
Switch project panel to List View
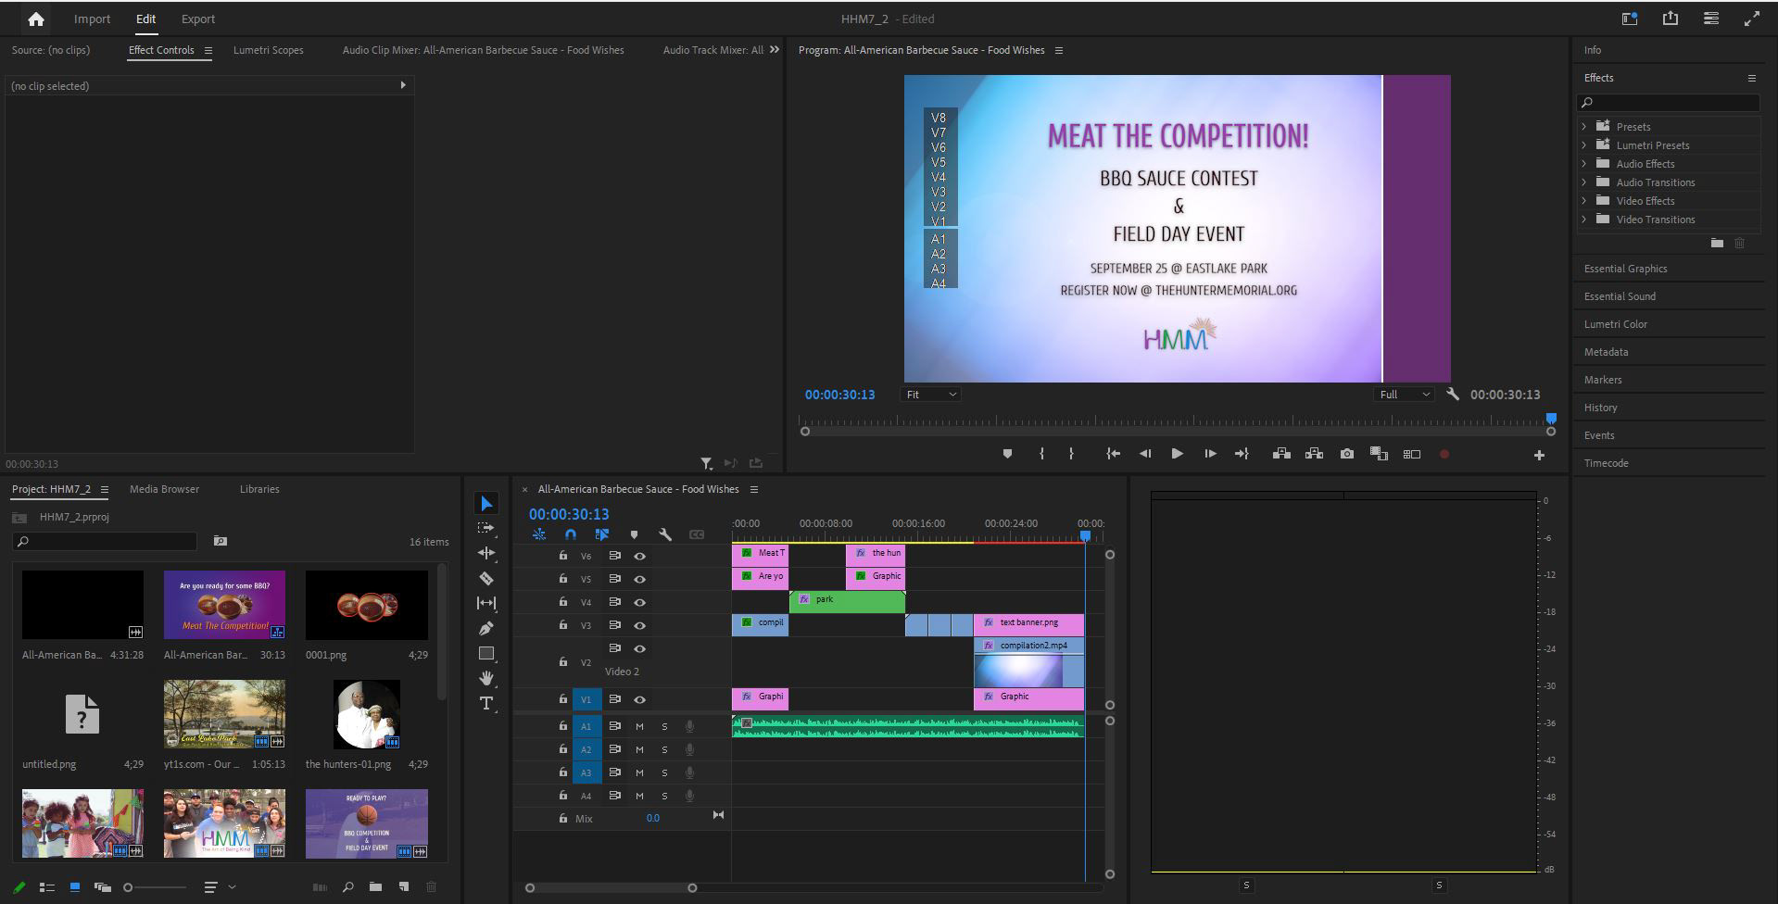click(47, 887)
